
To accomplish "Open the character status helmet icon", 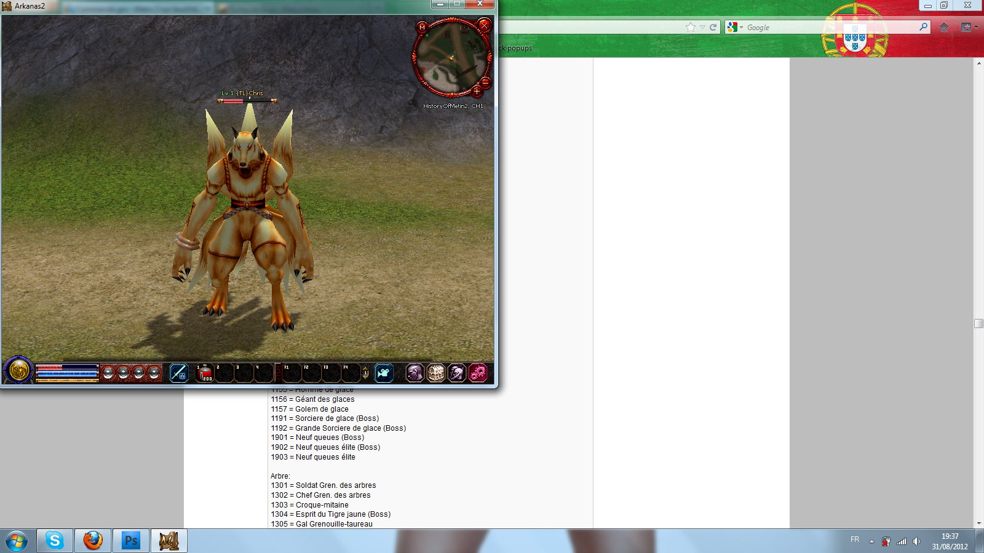I will coord(415,372).
